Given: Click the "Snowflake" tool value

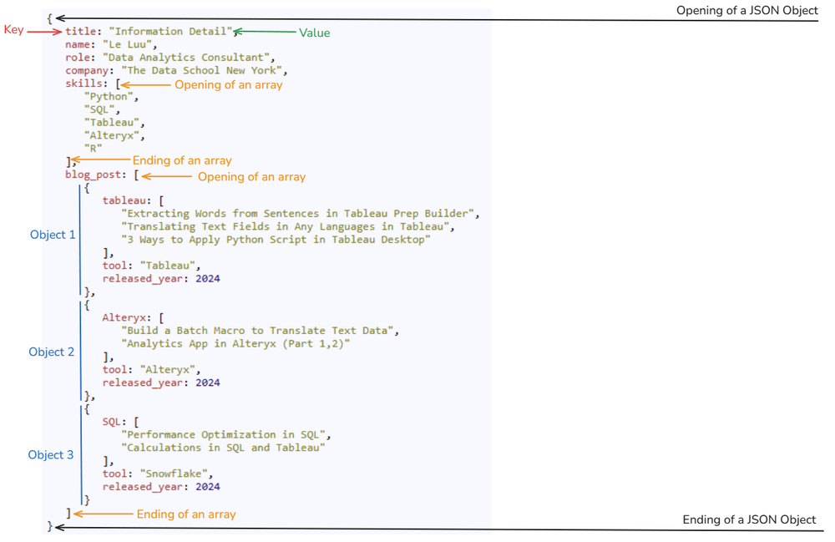Looking at the screenshot, I should [174, 474].
